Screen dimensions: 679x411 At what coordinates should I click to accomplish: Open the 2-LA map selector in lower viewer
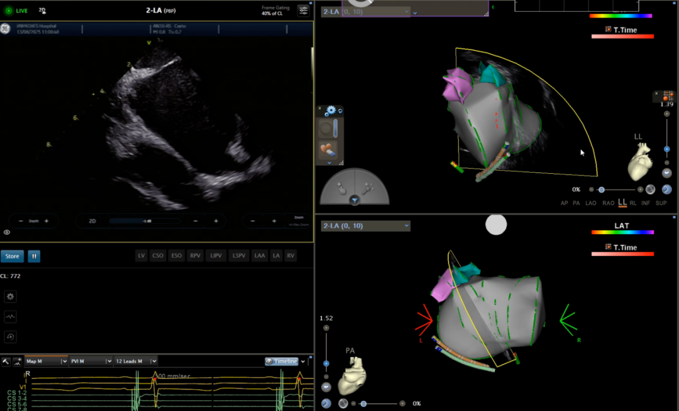point(365,226)
